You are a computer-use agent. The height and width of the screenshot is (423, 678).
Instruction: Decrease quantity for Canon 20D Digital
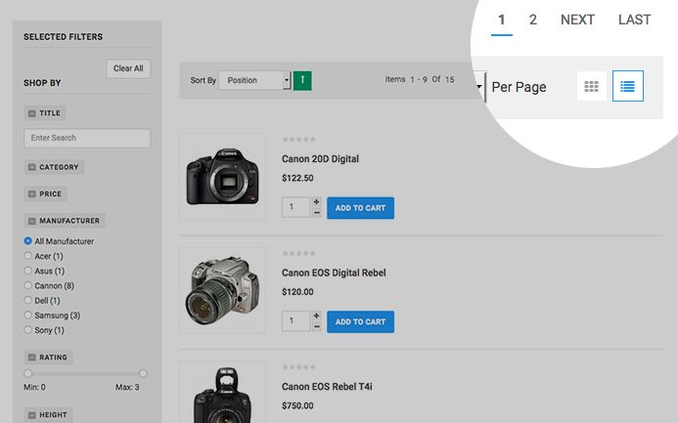pos(317,213)
